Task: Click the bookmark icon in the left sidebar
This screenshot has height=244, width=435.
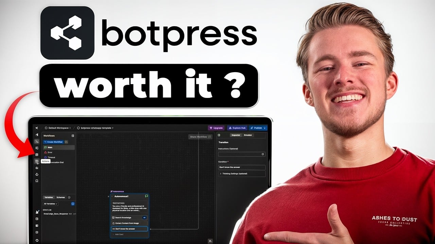Action: coord(37,181)
